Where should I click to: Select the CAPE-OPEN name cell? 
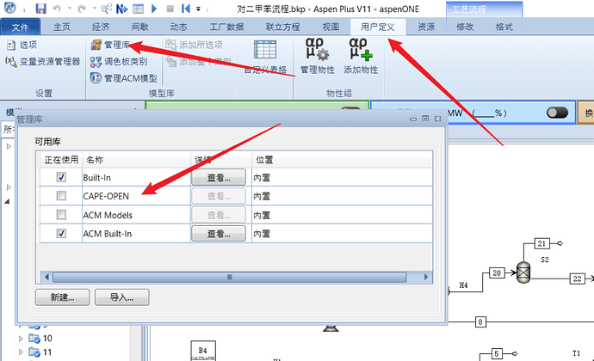click(136, 196)
